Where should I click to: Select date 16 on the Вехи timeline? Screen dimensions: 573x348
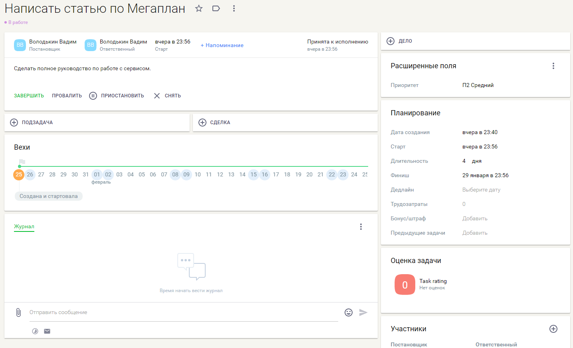click(265, 175)
